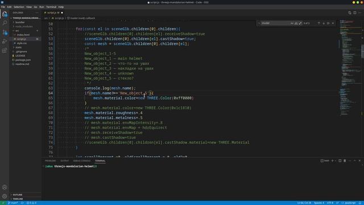
Task: Open the Run and Debug view
Action: tap(5, 42)
